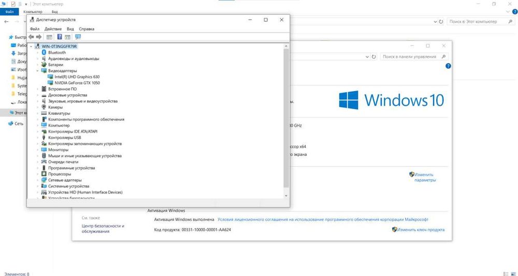This screenshot has width=518, height=276.
Task: Click the Device Manager vertical scrollbar thumb
Action: tap(286, 118)
